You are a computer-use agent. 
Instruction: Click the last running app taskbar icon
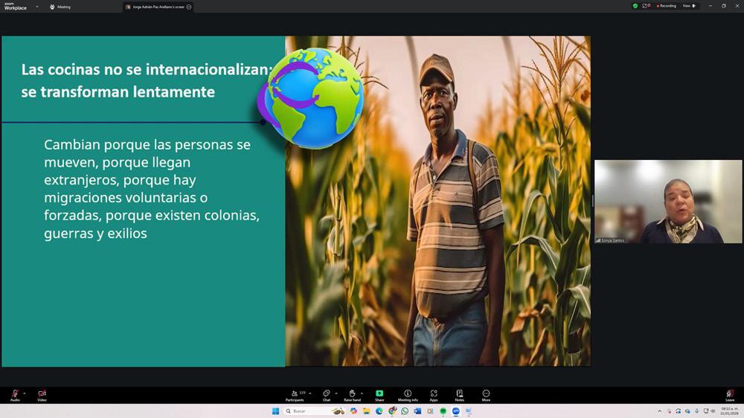pos(469,411)
